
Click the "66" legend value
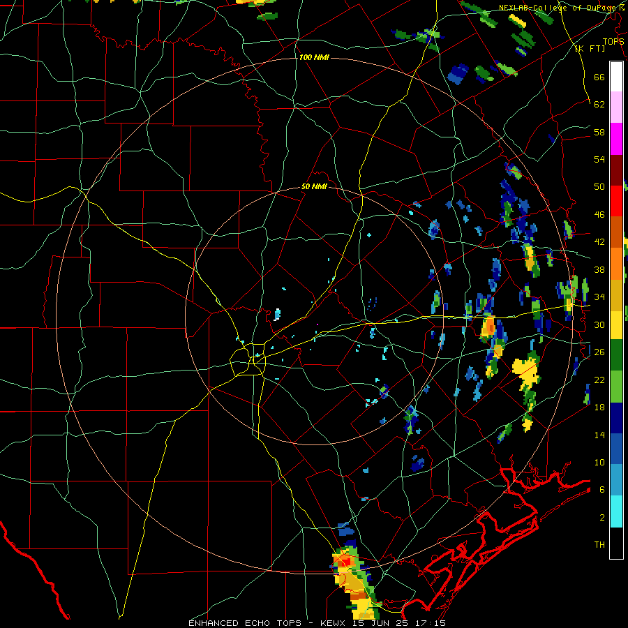tap(599, 77)
